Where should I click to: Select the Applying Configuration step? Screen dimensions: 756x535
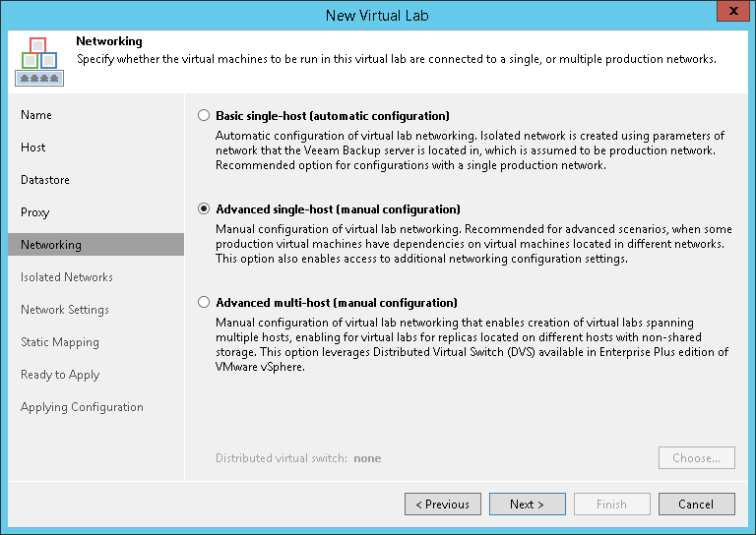[82, 407]
